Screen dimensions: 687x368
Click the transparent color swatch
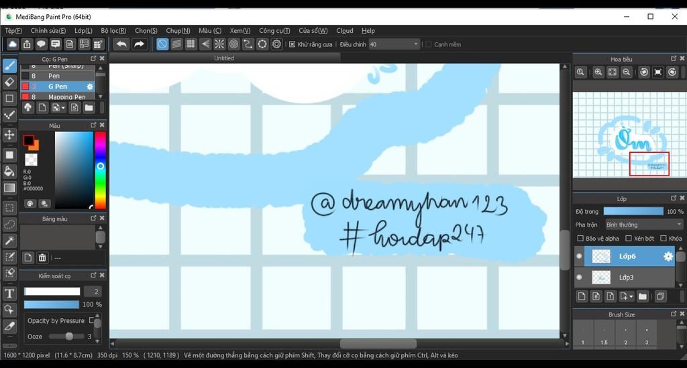tap(31, 160)
